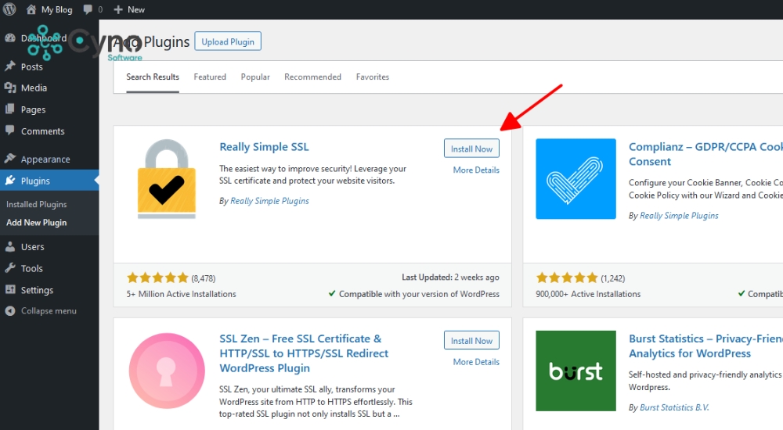Open More Details for Really Simple SSL
783x430 pixels.
pyautogui.click(x=476, y=170)
